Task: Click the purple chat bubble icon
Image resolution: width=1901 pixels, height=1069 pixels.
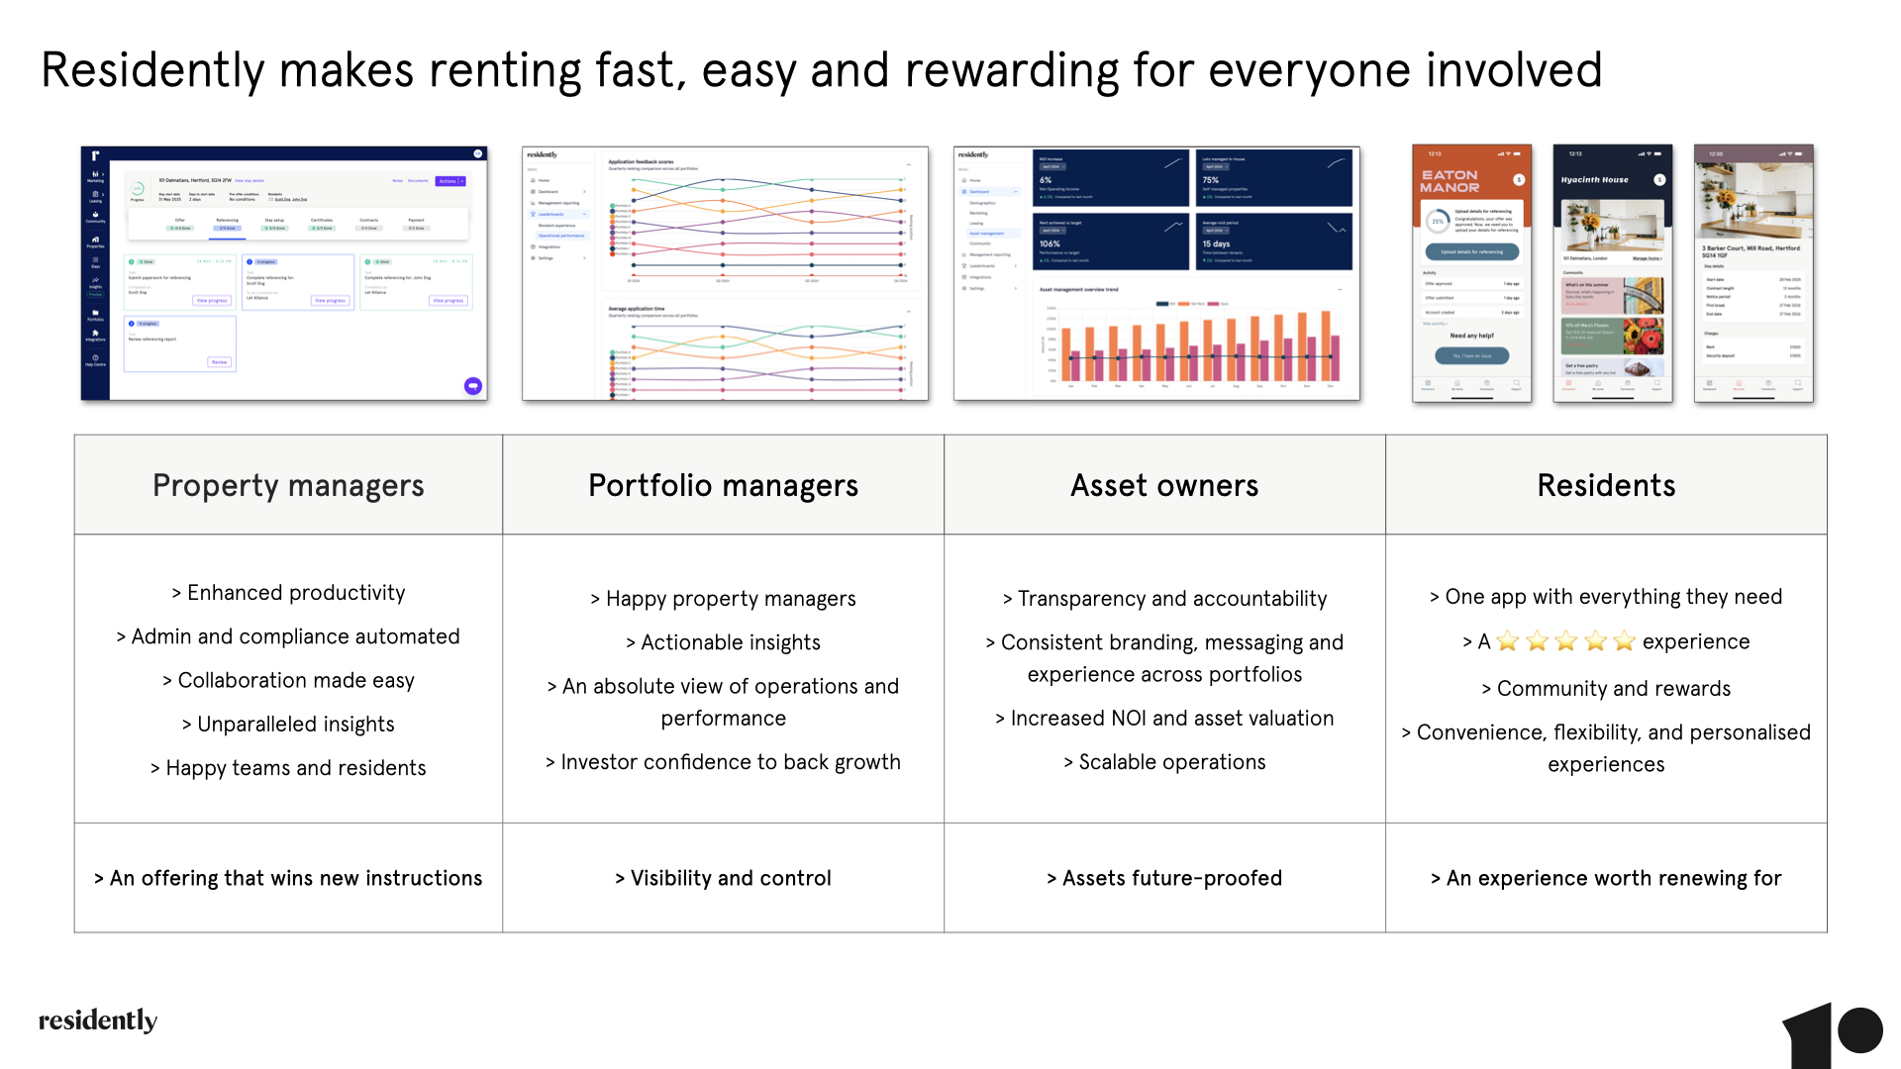Action: pyautogui.click(x=473, y=386)
